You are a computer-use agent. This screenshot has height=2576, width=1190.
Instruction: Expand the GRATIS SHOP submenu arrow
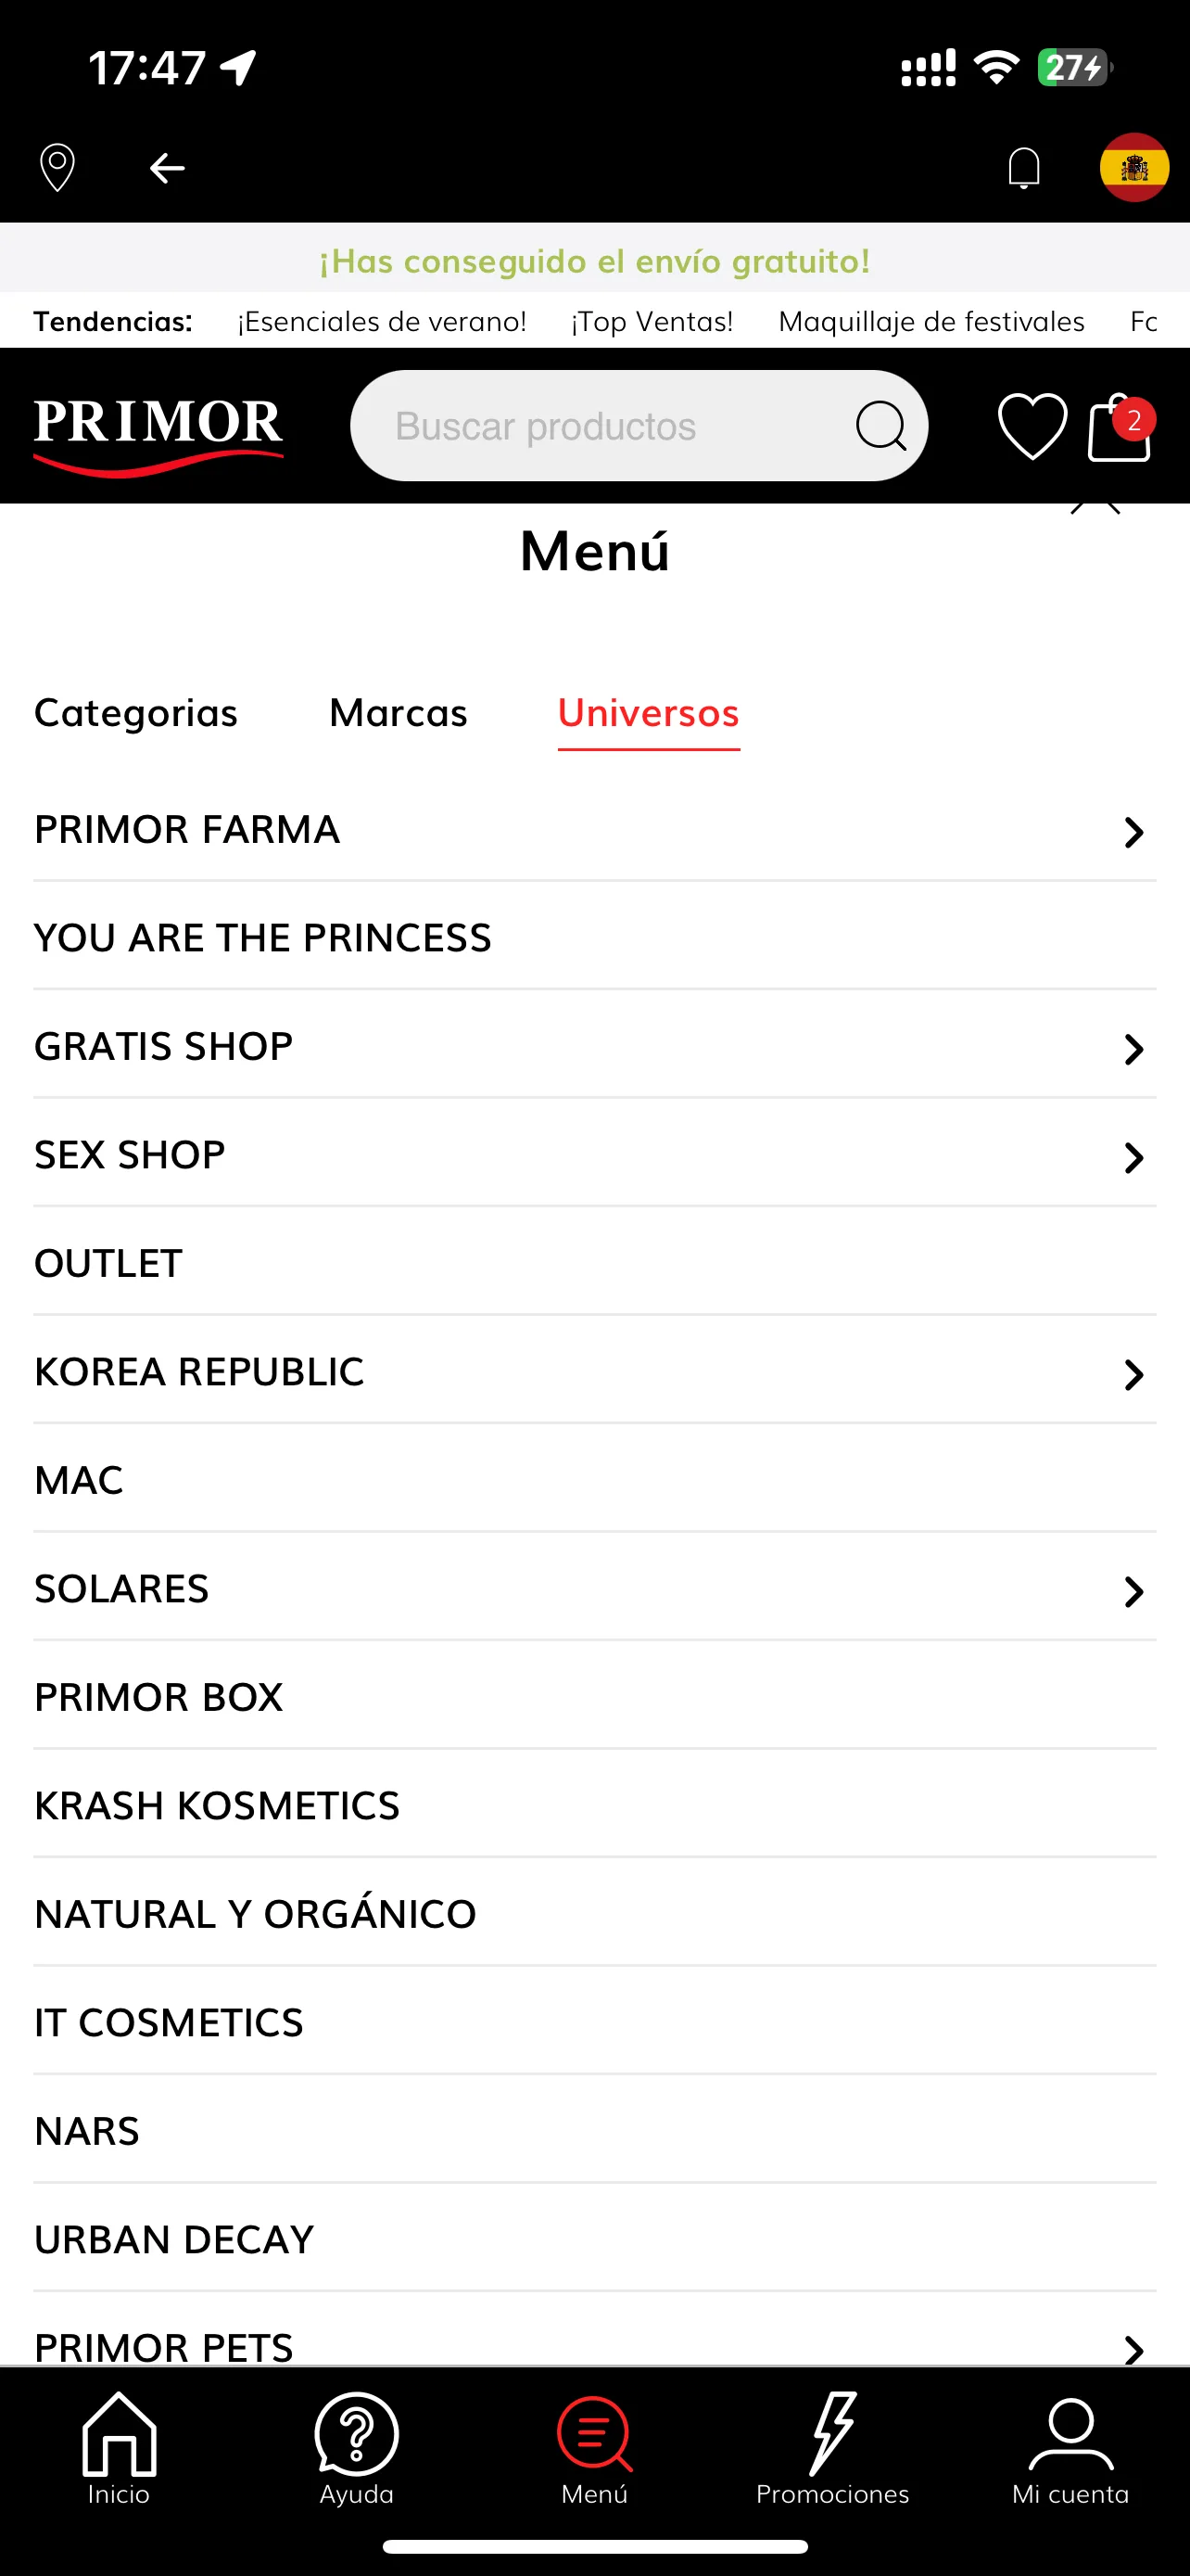(1133, 1049)
